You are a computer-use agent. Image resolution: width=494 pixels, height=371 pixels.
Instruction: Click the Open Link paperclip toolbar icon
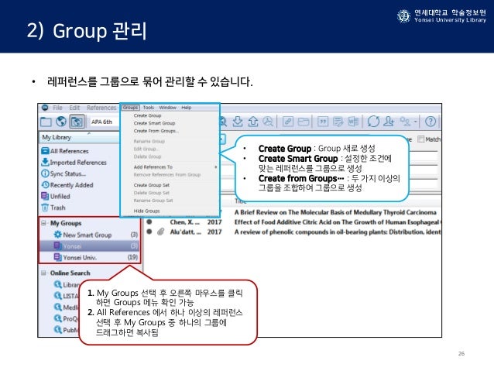pos(288,122)
